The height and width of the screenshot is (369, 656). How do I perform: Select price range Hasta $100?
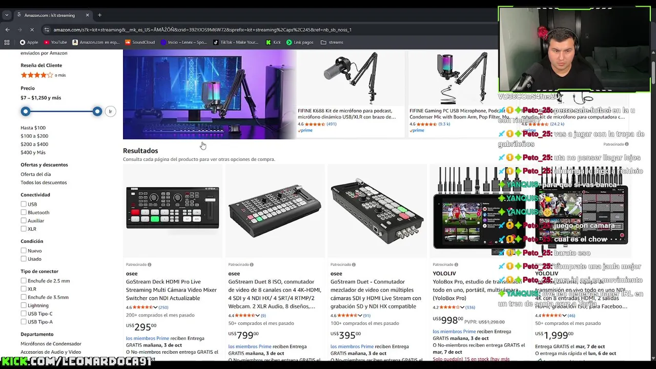(33, 128)
